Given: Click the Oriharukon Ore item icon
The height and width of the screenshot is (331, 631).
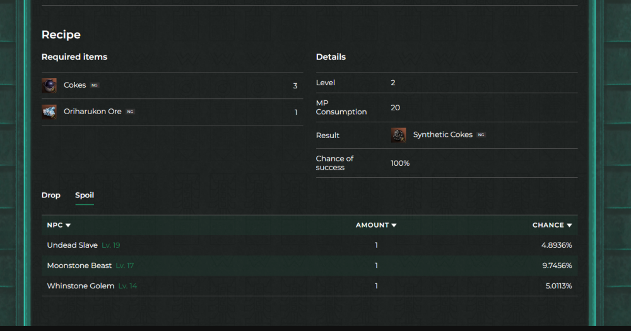Looking at the screenshot, I should pyautogui.click(x=49, y=112).
